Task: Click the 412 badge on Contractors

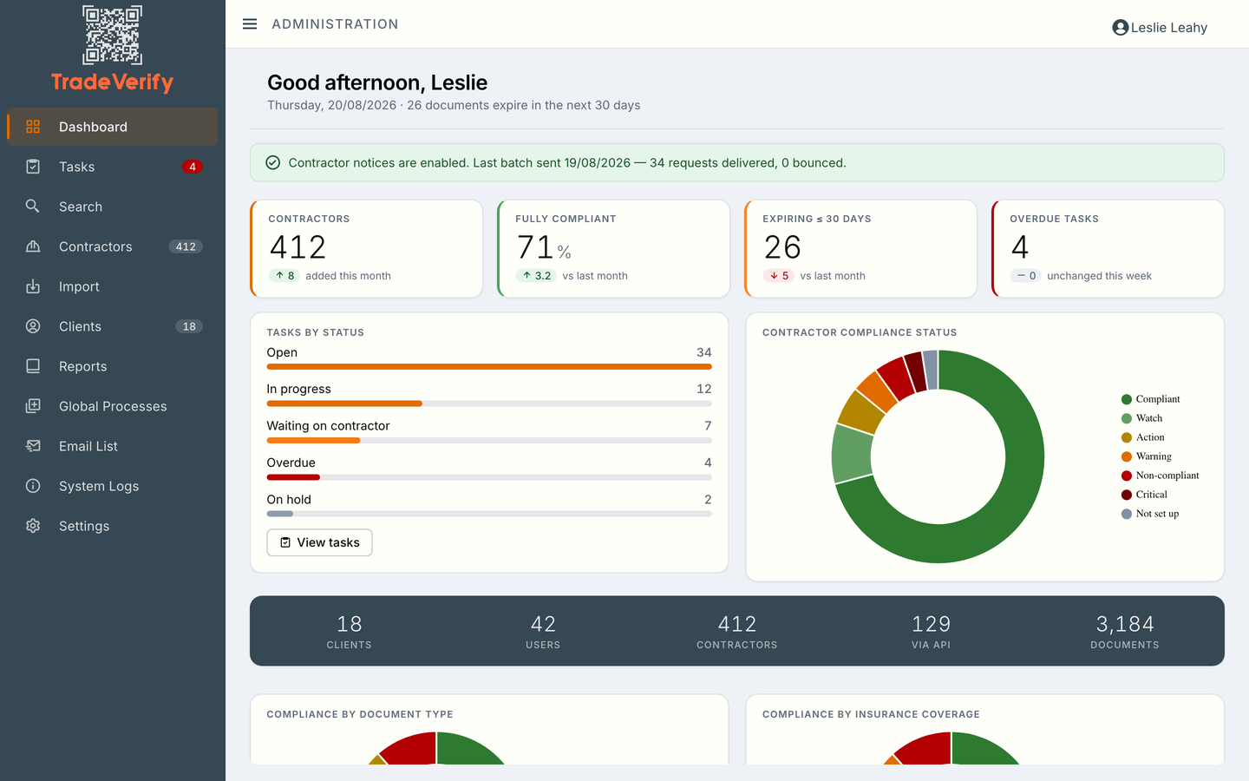Action: pyautogui.click(x=186, y=246)
